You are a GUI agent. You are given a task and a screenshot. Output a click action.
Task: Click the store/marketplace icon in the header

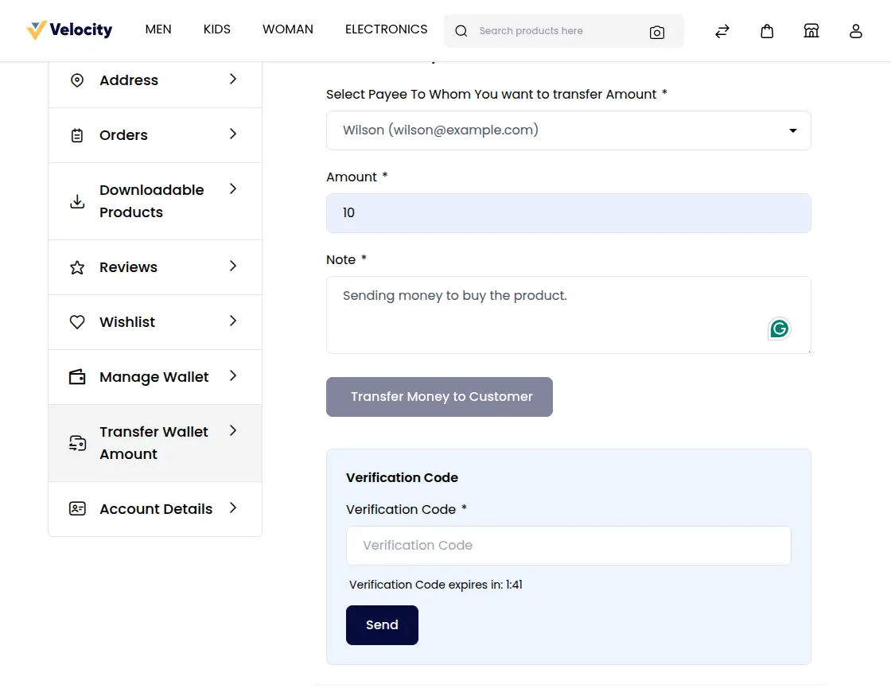point(811,31)
